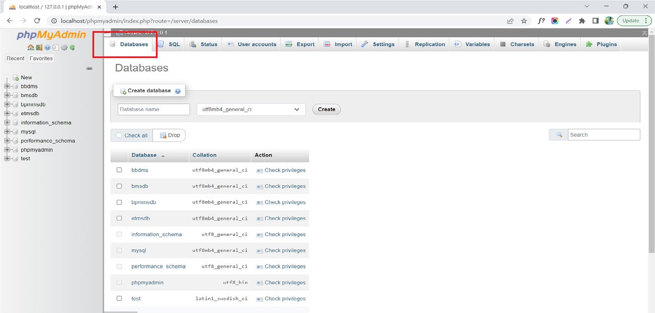655x313 pixels.
Task: Open a new browser tab with plus button
Action: (115, 7)
